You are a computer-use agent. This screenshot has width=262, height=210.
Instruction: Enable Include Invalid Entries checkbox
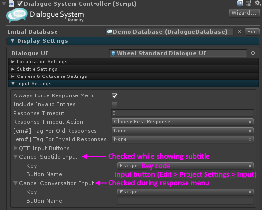tap(114, 105)
